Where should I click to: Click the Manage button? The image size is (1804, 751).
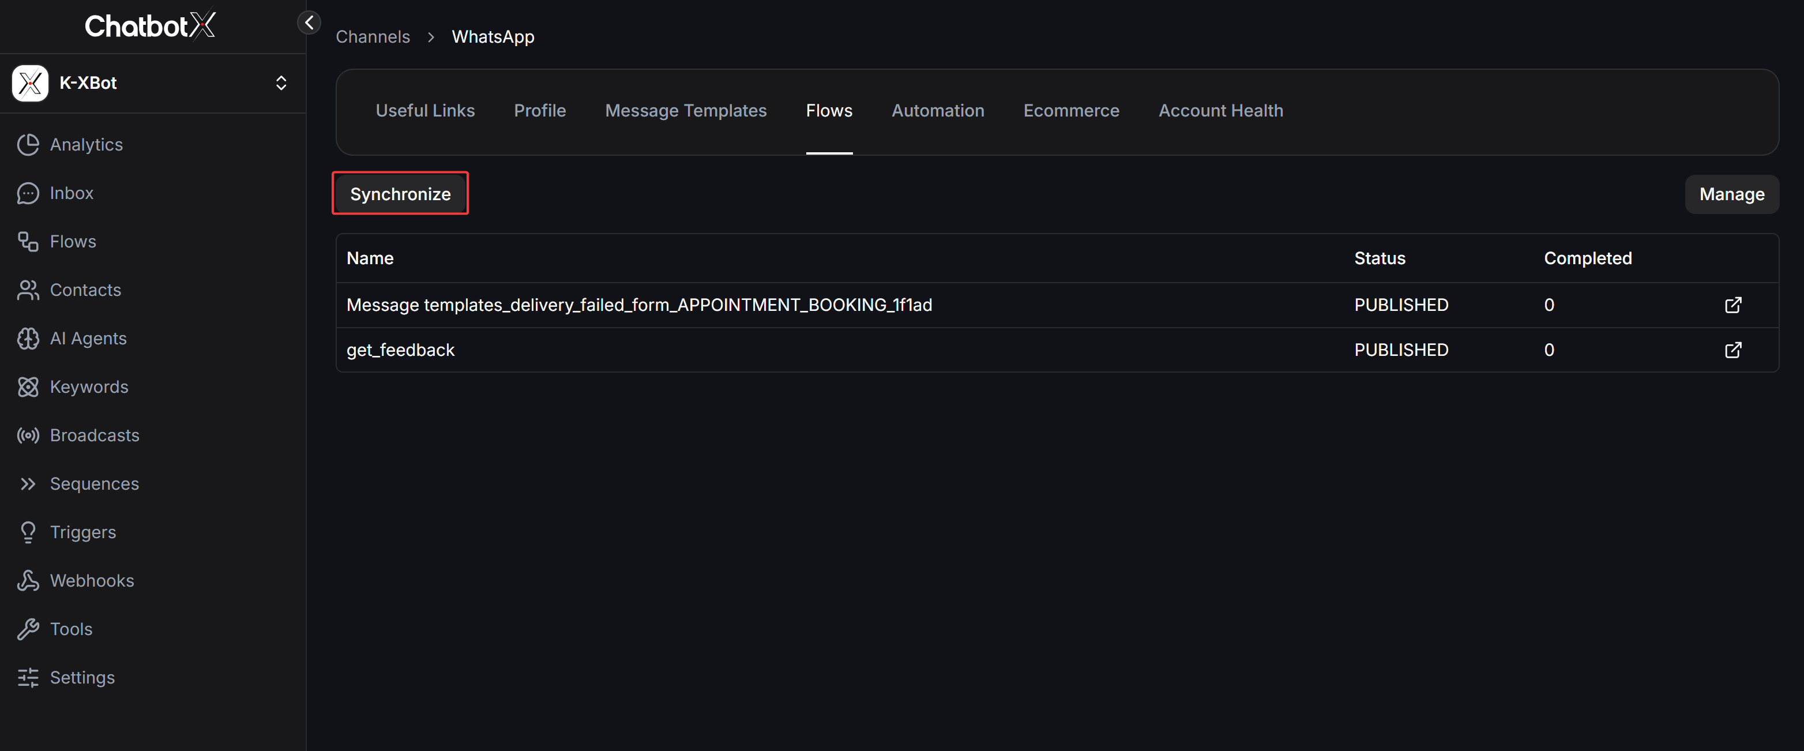pyautogui.click(x=1732, y=194)
